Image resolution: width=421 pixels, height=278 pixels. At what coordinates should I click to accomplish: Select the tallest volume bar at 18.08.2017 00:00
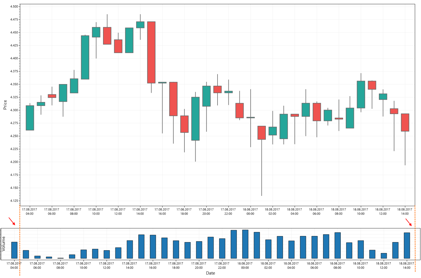(x=245, y=244)
